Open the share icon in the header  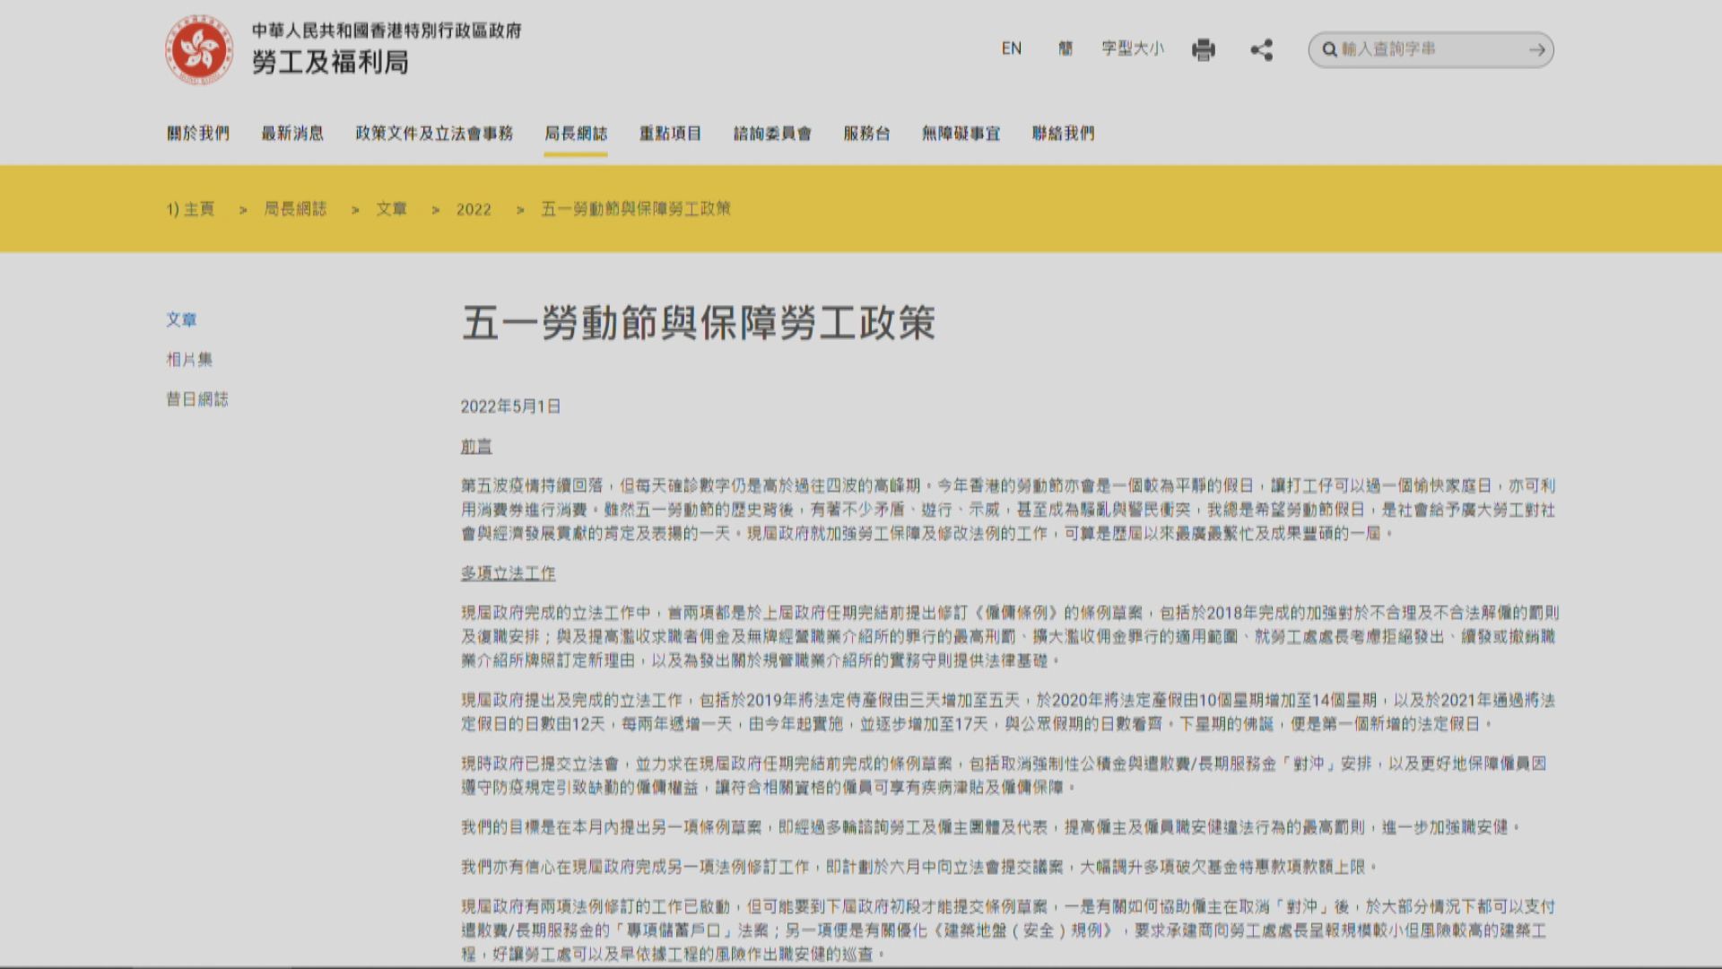click(1263, 51)
